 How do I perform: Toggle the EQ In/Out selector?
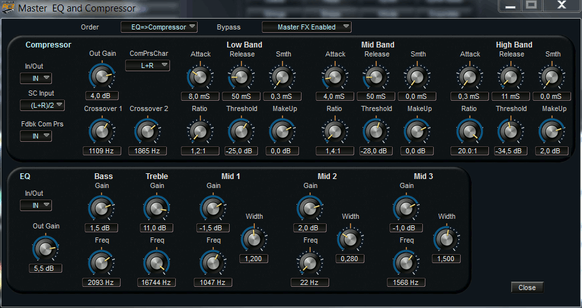[x=36, y=205]
